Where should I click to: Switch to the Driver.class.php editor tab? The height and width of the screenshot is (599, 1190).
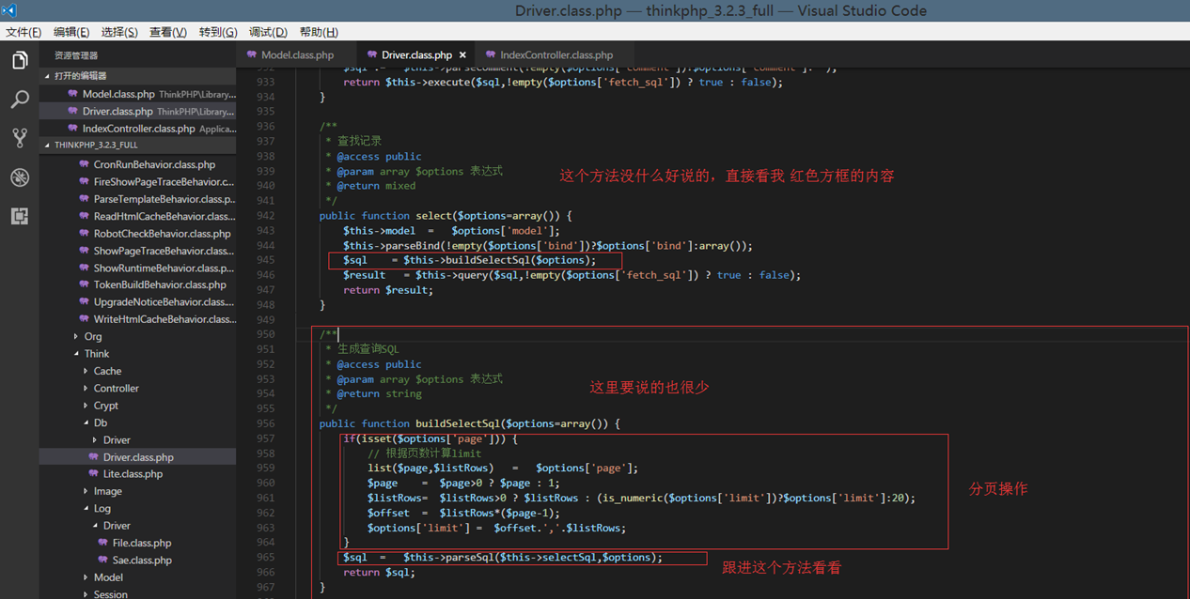[415, 55]
